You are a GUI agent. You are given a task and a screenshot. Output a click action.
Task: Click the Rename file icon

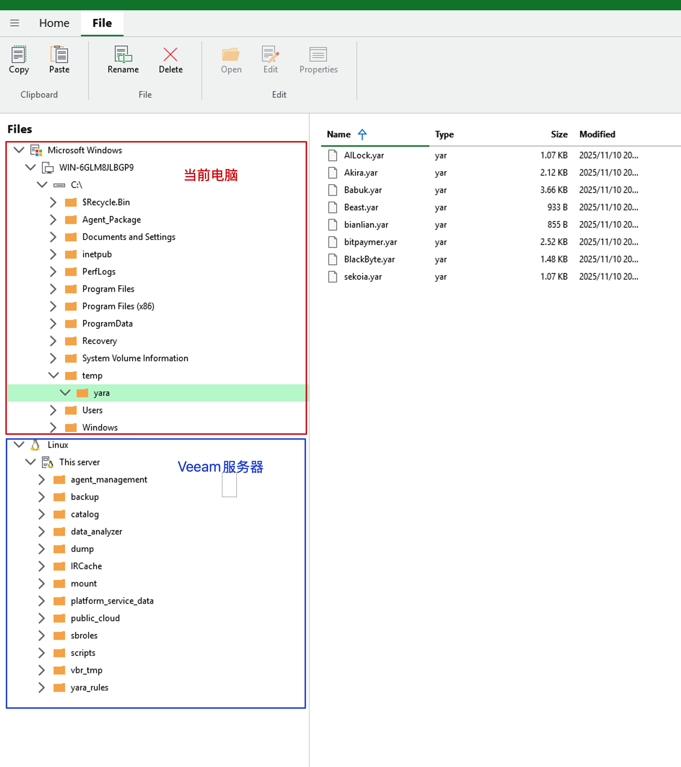click(123, 55)
